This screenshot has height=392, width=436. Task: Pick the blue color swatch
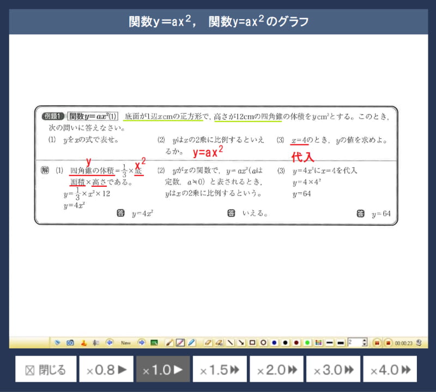(274, 343)
